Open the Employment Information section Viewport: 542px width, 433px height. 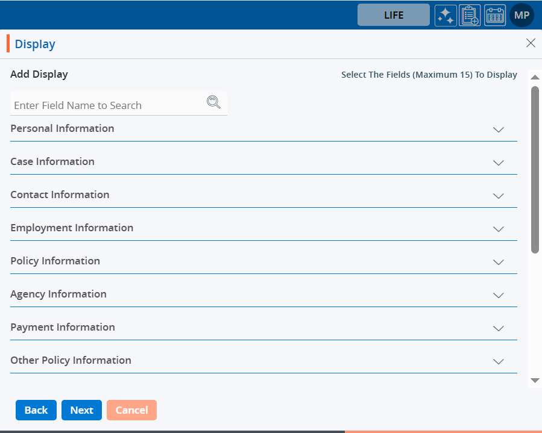pyautogui.click(x=498, y=229)
